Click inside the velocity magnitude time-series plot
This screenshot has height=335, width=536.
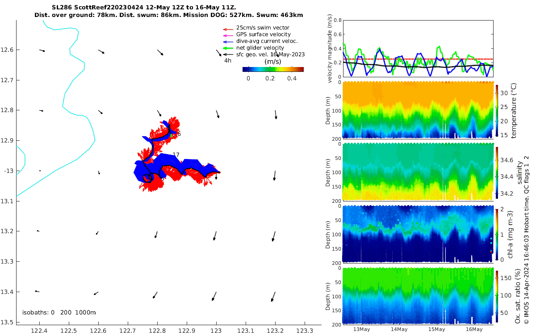pos(418,49)
